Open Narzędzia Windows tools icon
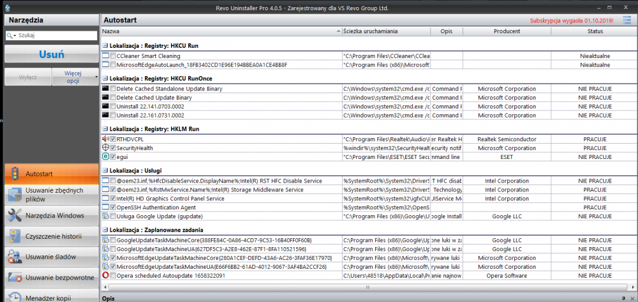Image resolution: width=638 pixels, height=302 pixels. [14, 216]
